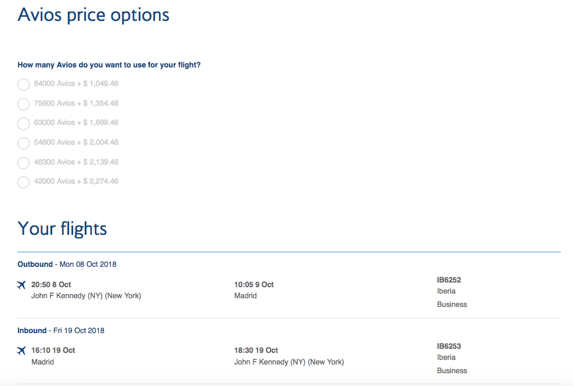Select the 42000 Avios + $2,274.46 option
The width and height of the screenshot is (573, 386).
[23, 182]
